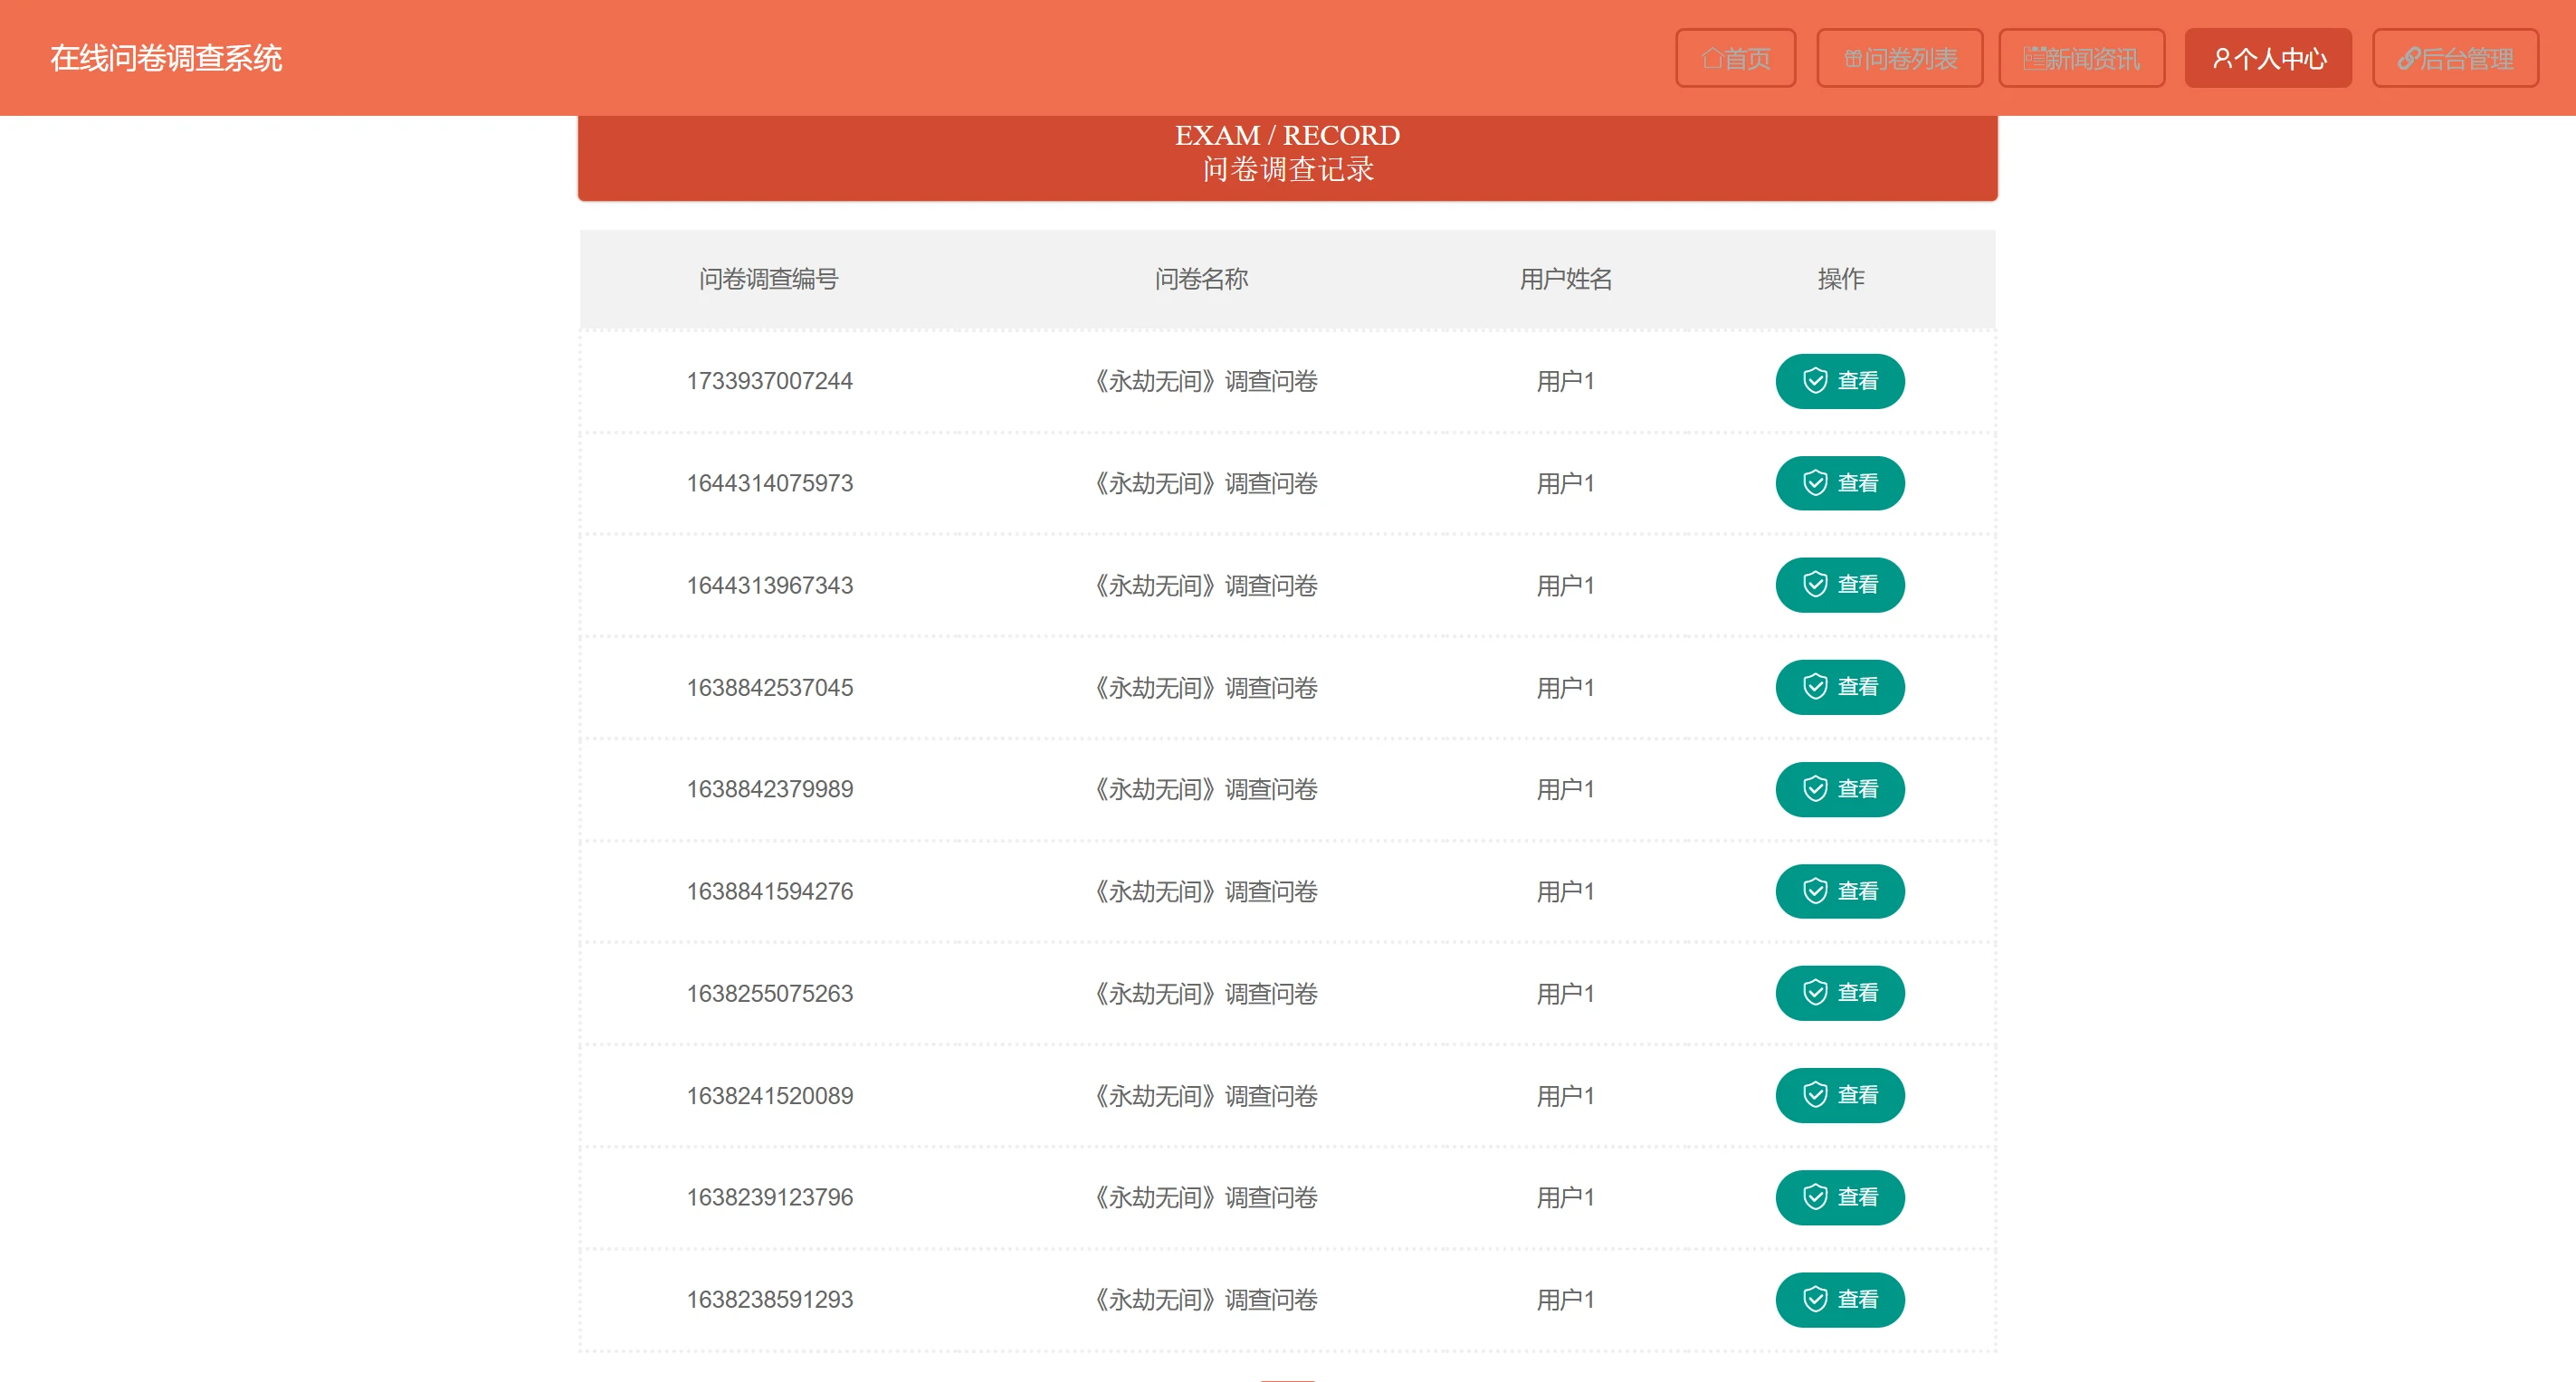Click 在线问卷调查系统 site title
This screenshot has height=1382, width=2576.
click(166, 58)
